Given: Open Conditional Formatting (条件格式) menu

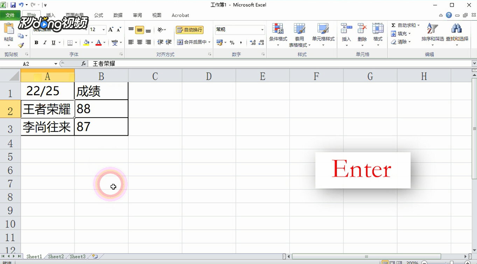Looking at the screenshot, I should coord(278,35).
